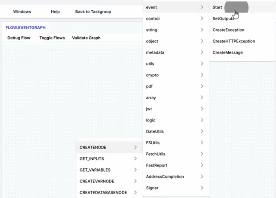Click chevron arrow beside object

[x=202, y=41]
